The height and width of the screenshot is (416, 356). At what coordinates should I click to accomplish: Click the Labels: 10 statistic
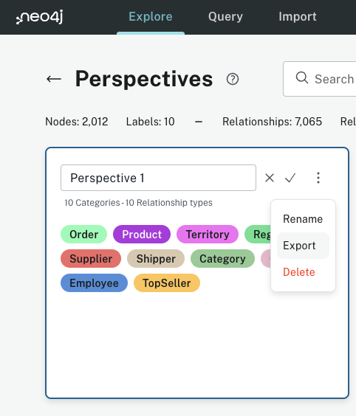pos(151,122)
